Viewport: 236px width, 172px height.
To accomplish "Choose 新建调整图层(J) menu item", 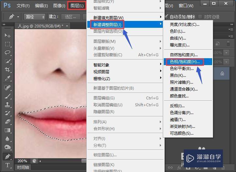I will tap(125, 25).
